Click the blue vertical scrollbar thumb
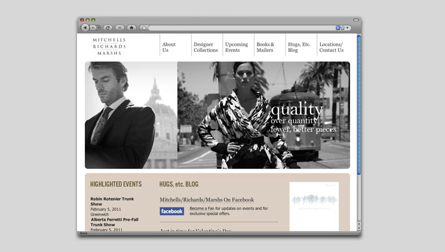This screenshot has width=445, height=252. [359, 105]
